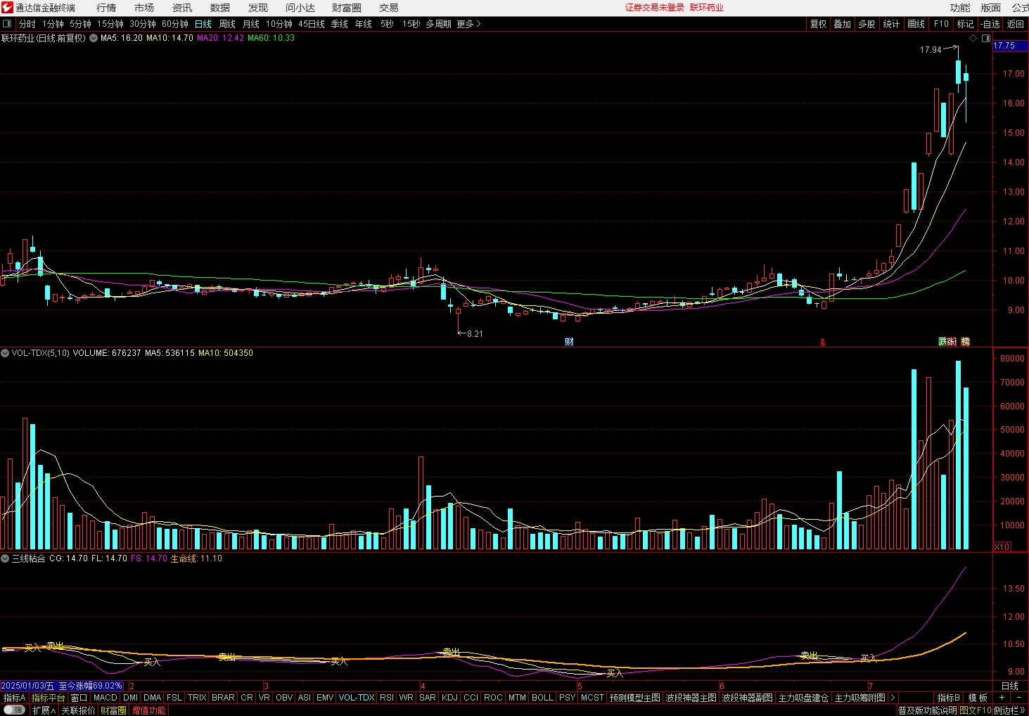Viewport: 1029px width, 716px height.
Task: Click the 多股 multi-stock button
Action: click(x=867, y=24)
